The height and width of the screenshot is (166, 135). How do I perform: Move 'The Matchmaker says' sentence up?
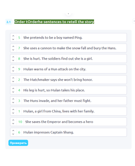coord(13,78)
